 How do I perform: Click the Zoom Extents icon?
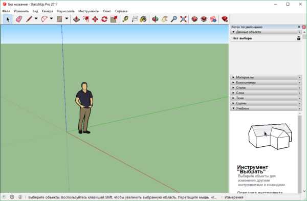click(183, 19)
